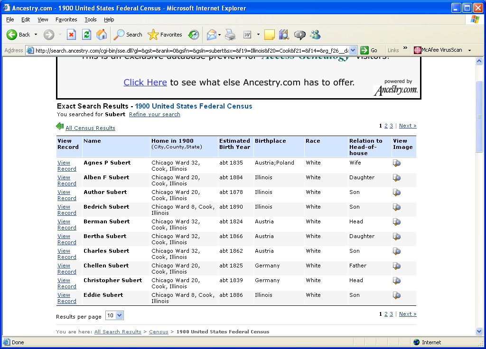
Task: Open the Help menu
Action: point(109,19)
